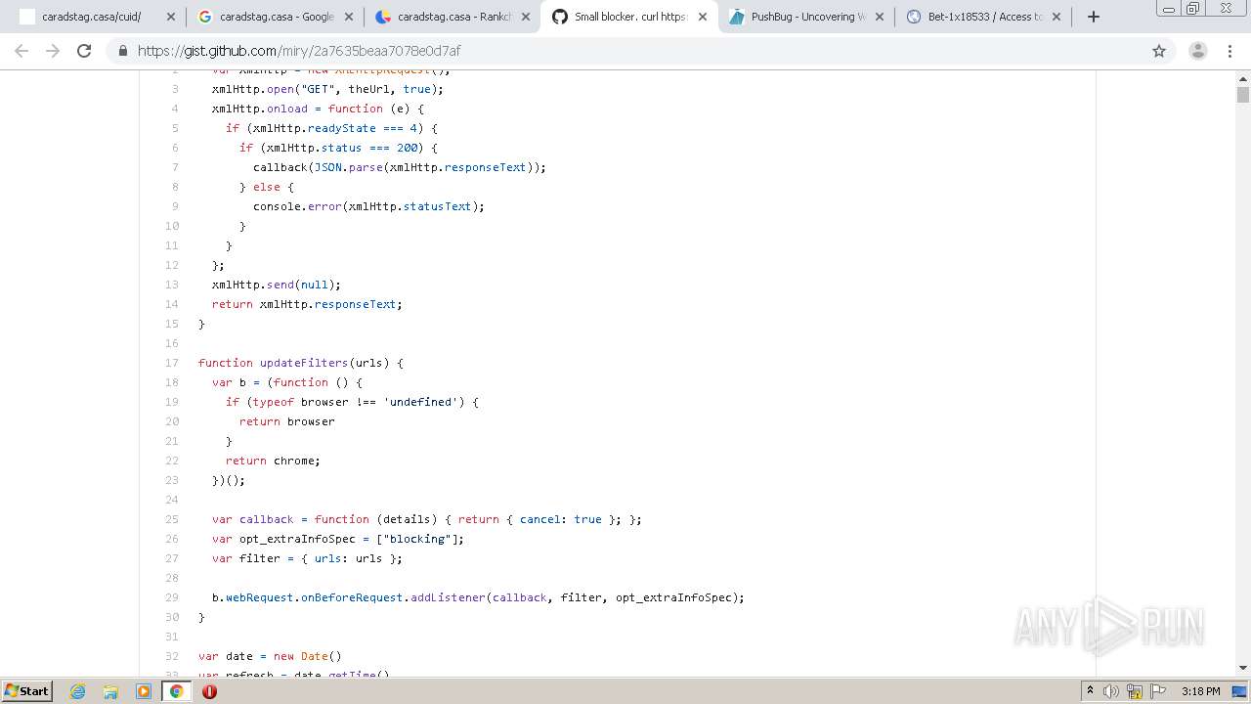Open media player from taskbar
Viewport: 1251px width, 704px height.
[x=144, y=691]
